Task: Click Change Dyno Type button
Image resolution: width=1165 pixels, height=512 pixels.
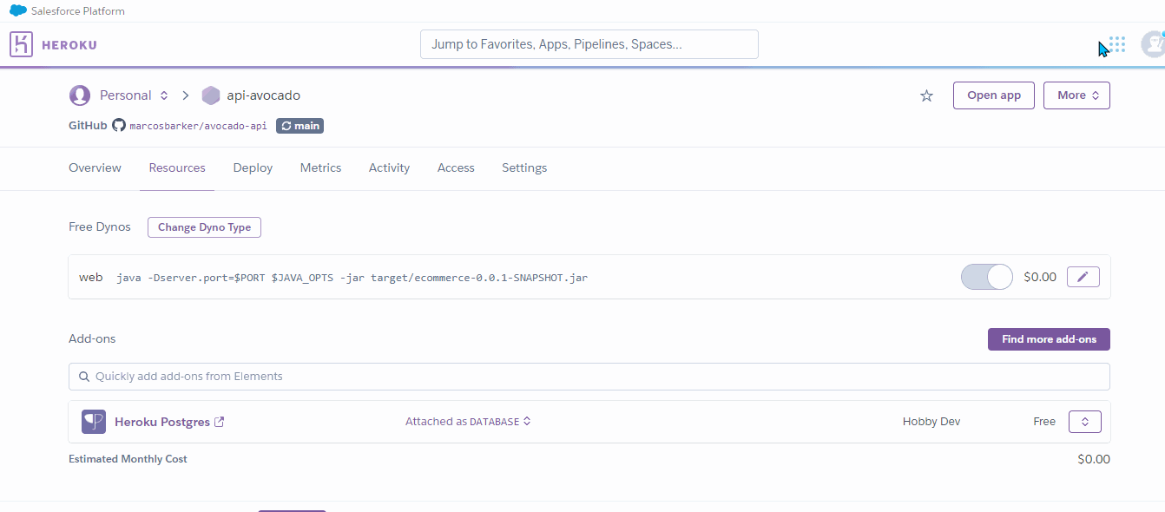Action: (204, 227)
